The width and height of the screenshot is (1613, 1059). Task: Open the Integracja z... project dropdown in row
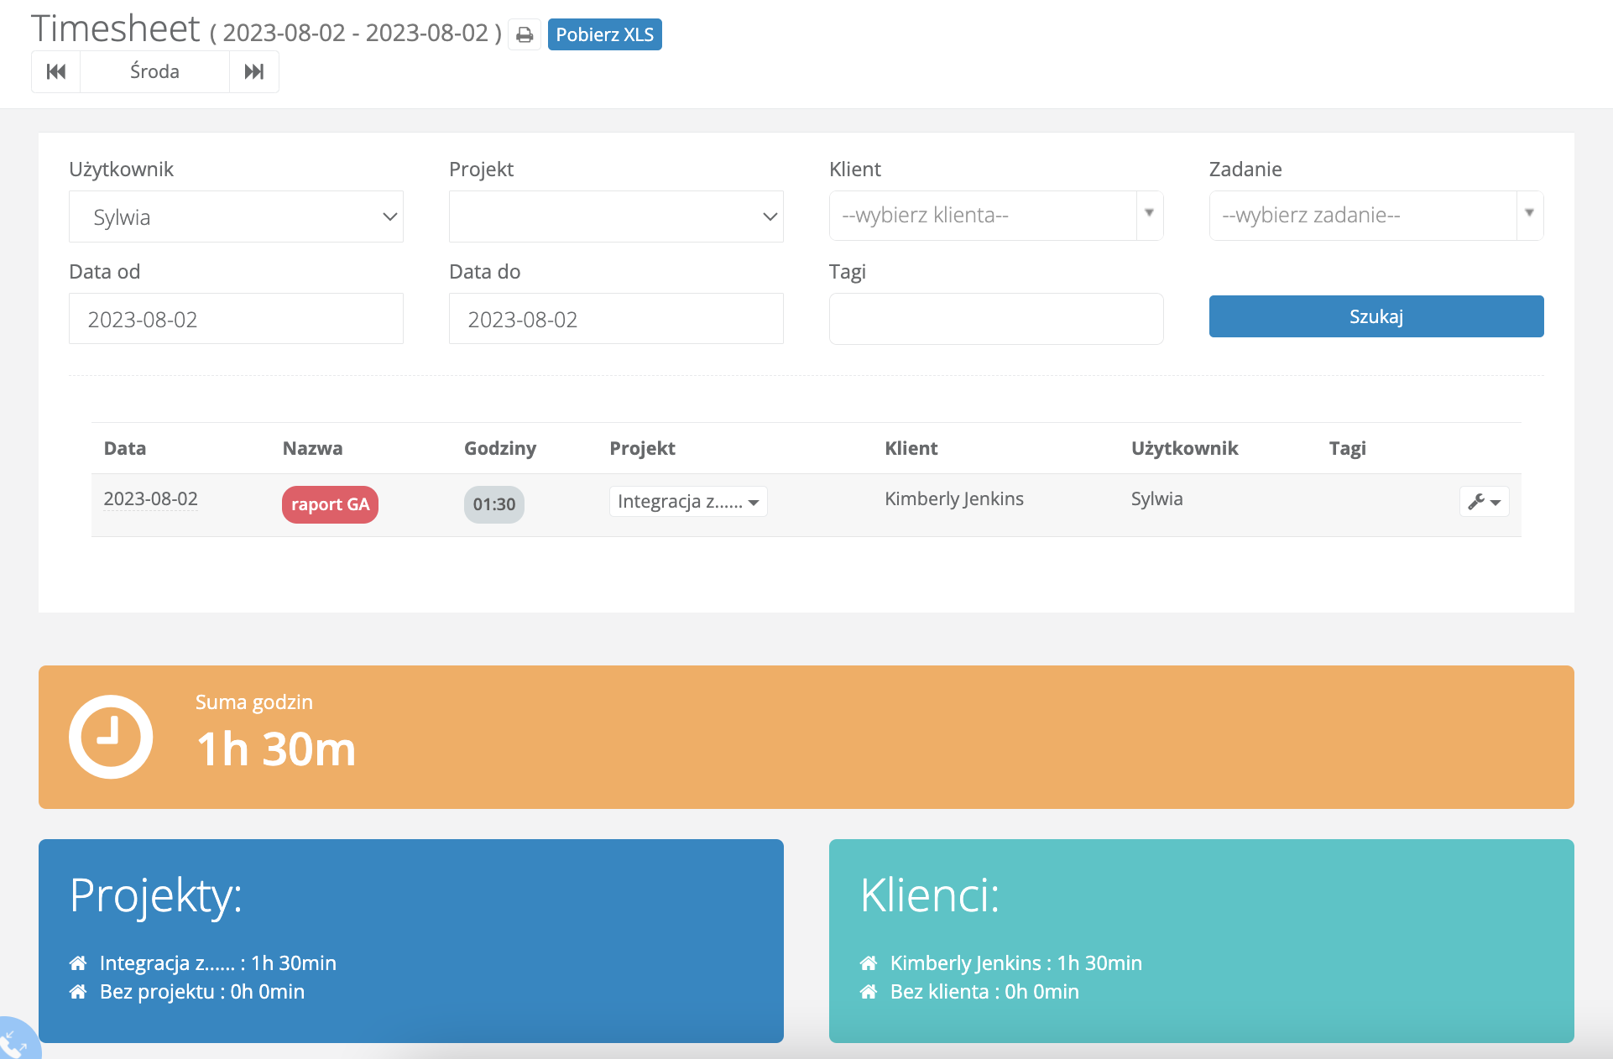687,502
